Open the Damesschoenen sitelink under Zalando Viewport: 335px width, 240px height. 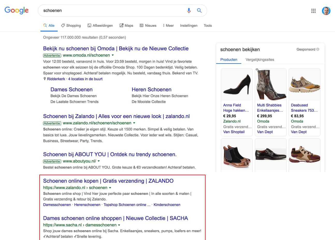point(57,205)
